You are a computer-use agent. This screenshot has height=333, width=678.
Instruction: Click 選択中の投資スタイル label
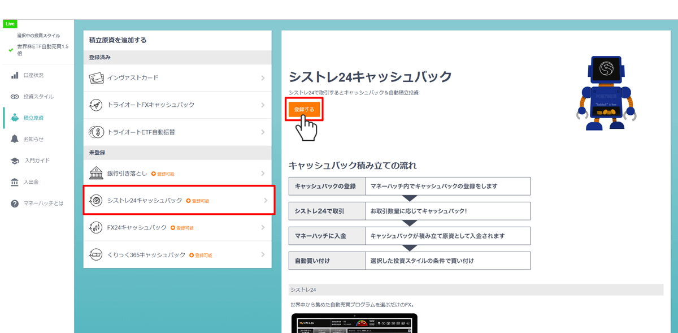[38, 36]
